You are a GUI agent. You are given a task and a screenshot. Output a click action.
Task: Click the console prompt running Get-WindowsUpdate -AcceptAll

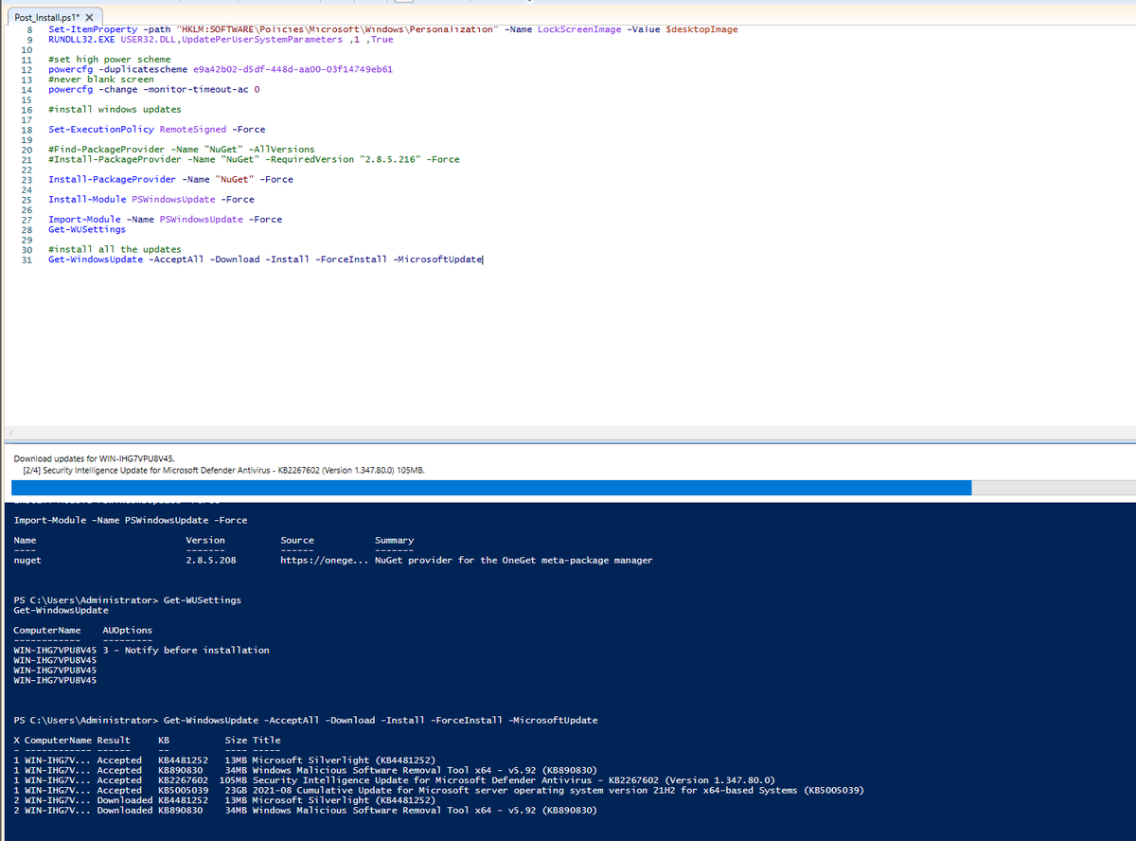point(306,720)
